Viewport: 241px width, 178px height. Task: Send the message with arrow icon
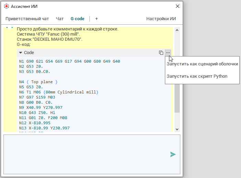[x=173, y=154]
